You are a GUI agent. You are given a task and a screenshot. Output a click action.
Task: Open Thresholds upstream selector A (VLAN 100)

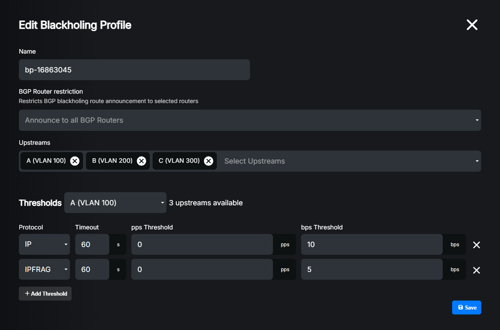point(115,203)
